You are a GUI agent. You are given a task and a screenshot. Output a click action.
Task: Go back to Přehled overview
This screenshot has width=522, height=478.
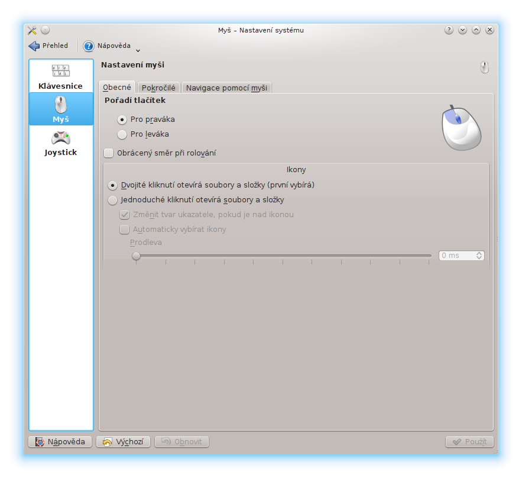pyautogui.click(x=48, y=46)
